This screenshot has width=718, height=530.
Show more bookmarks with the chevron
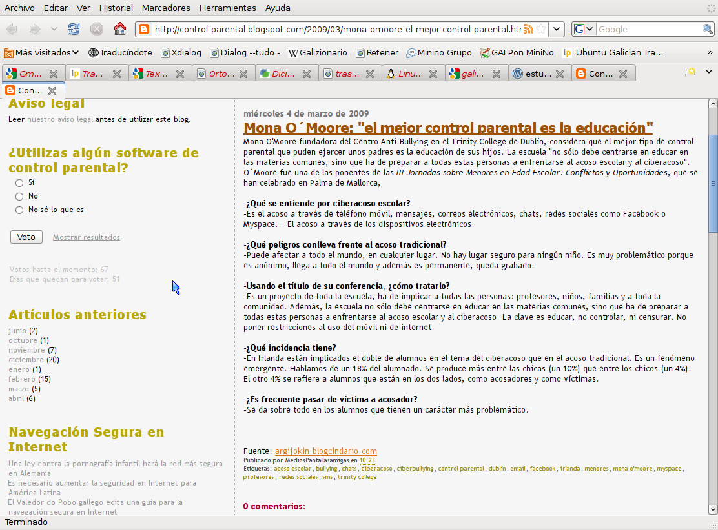(x=710, y=53)
